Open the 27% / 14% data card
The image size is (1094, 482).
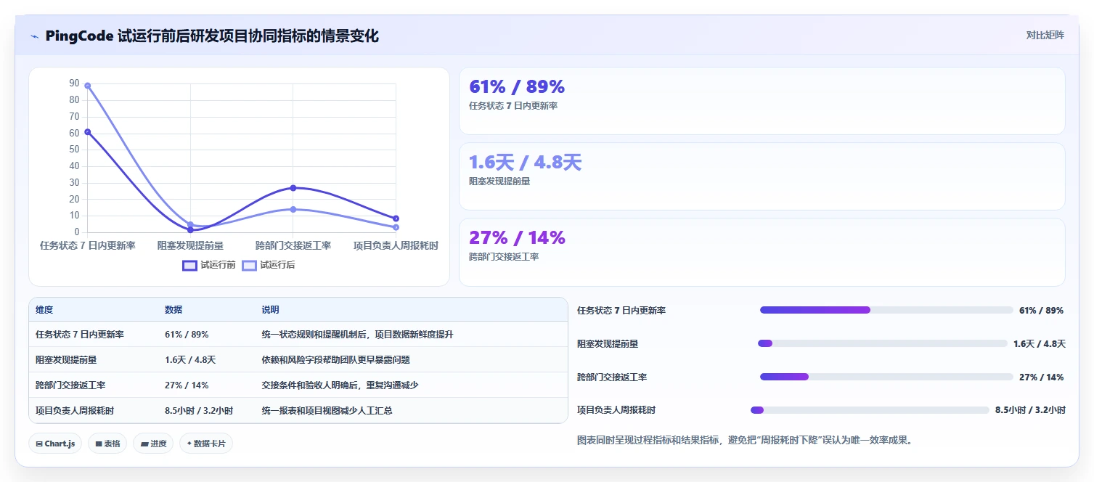762,252
